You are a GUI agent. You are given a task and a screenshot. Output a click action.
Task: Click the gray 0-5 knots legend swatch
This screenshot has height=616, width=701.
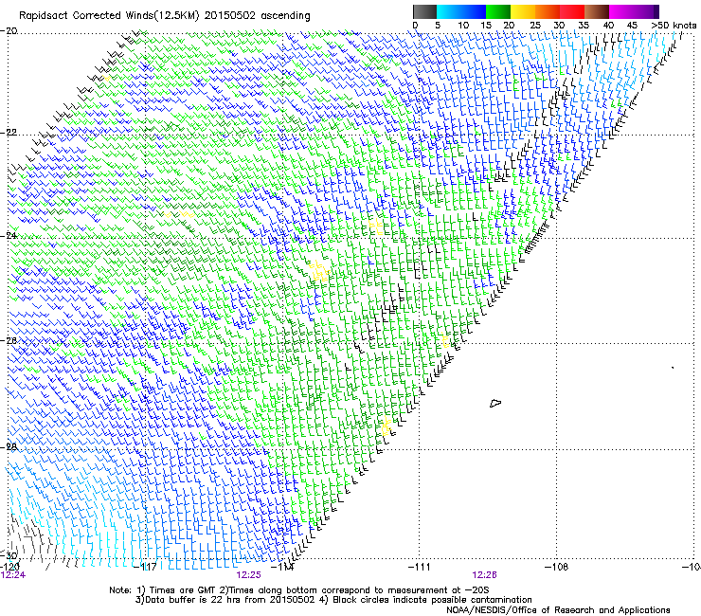(424, 11)
